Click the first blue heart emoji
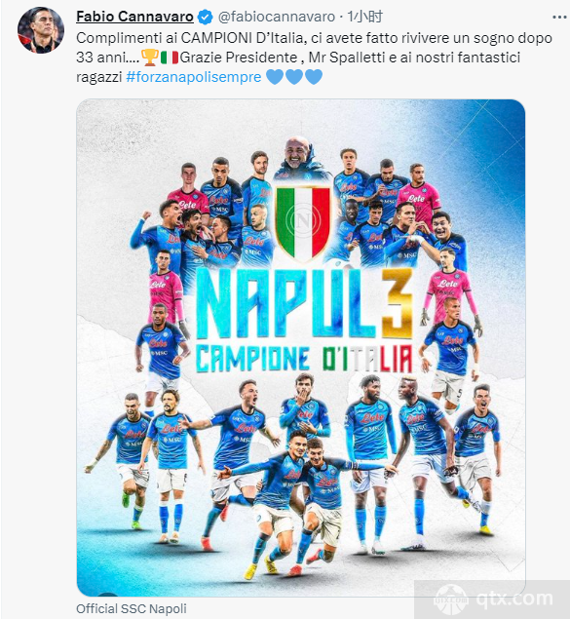Image resolution: width=570 pixels, height=619 pixels. pyautogui.click(x=275, y=77)
